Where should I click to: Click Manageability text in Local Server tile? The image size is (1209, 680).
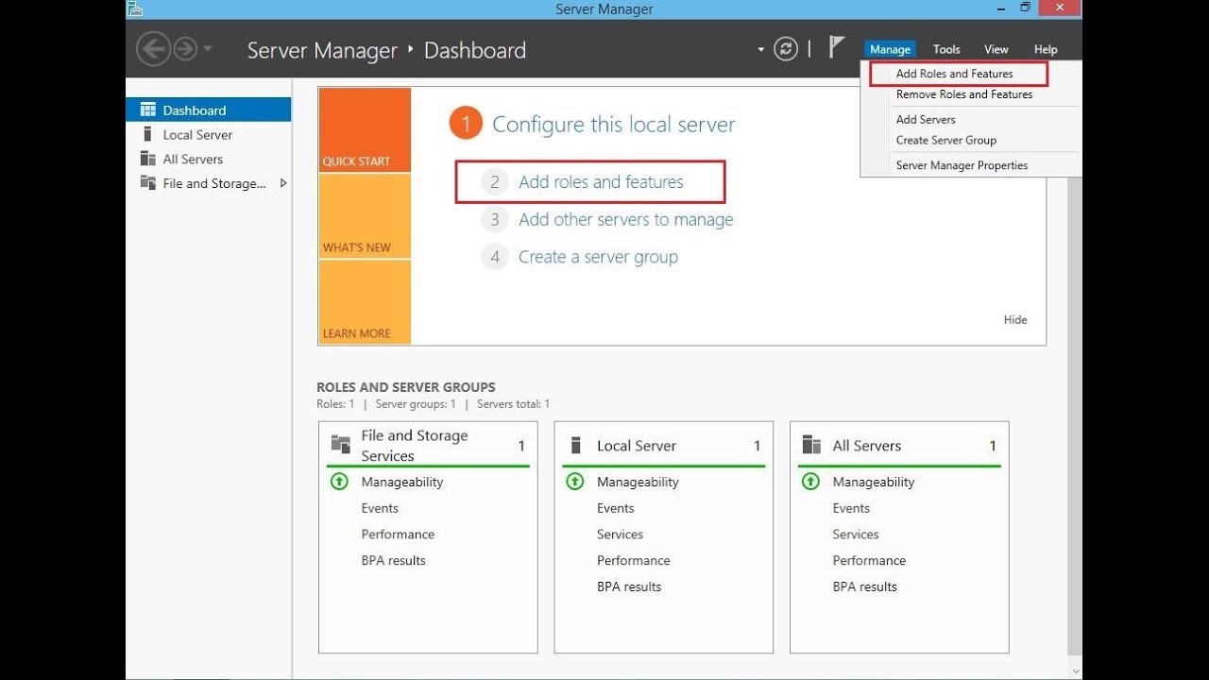pyautogui.click(x=638, y=482)
